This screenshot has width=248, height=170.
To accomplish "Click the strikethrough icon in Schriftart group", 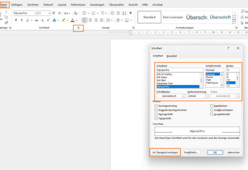I will pos(36,20).
